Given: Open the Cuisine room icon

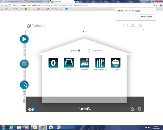Looking at the screenshot, I should (x=116, y=63).
